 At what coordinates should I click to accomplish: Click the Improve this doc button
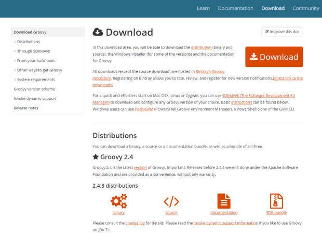pos(282,32)
